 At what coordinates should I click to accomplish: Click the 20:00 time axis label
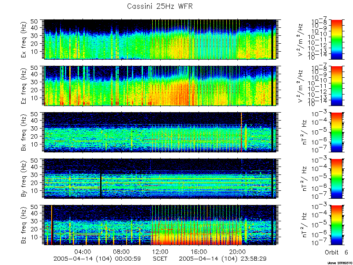(237, 251)
